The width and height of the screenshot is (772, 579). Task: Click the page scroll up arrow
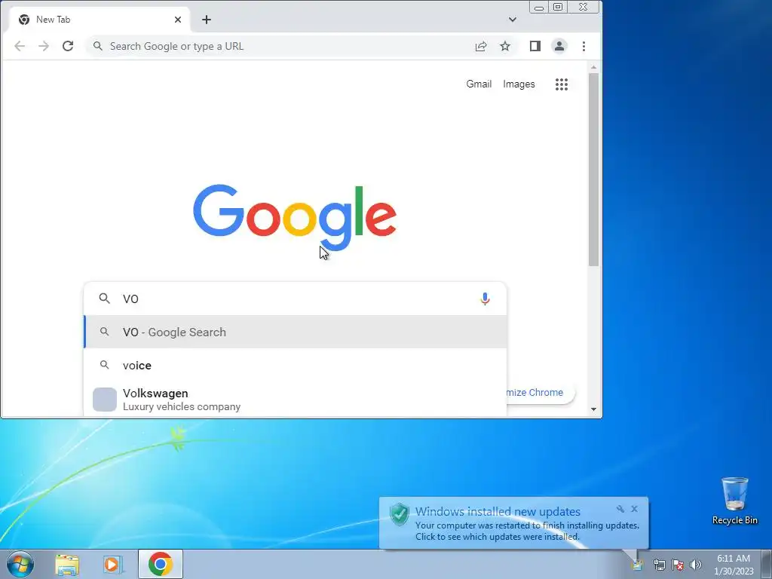pos(593,67)
